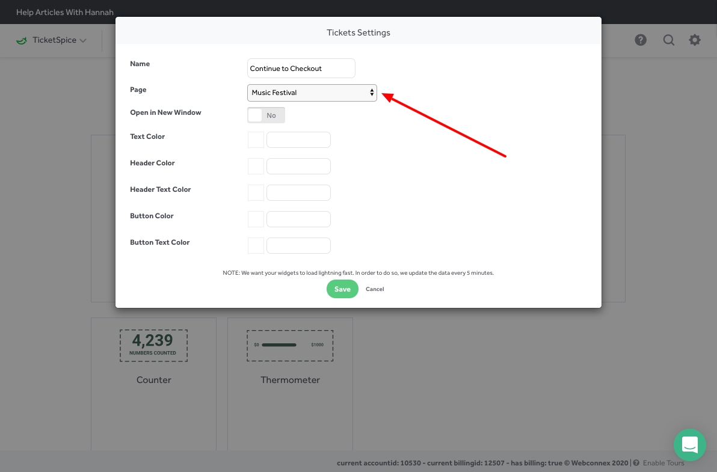Pick the Text Color swatch
The width and height of the screenshot is (717, 472).
click(256, 140)
